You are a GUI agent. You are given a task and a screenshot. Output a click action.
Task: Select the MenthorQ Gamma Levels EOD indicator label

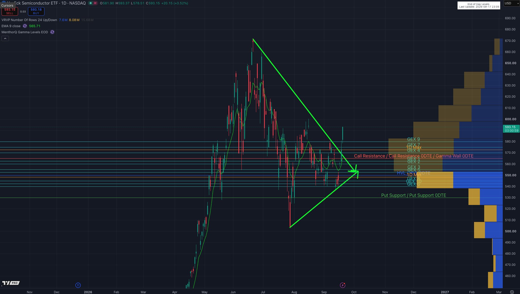click(25, 32)
